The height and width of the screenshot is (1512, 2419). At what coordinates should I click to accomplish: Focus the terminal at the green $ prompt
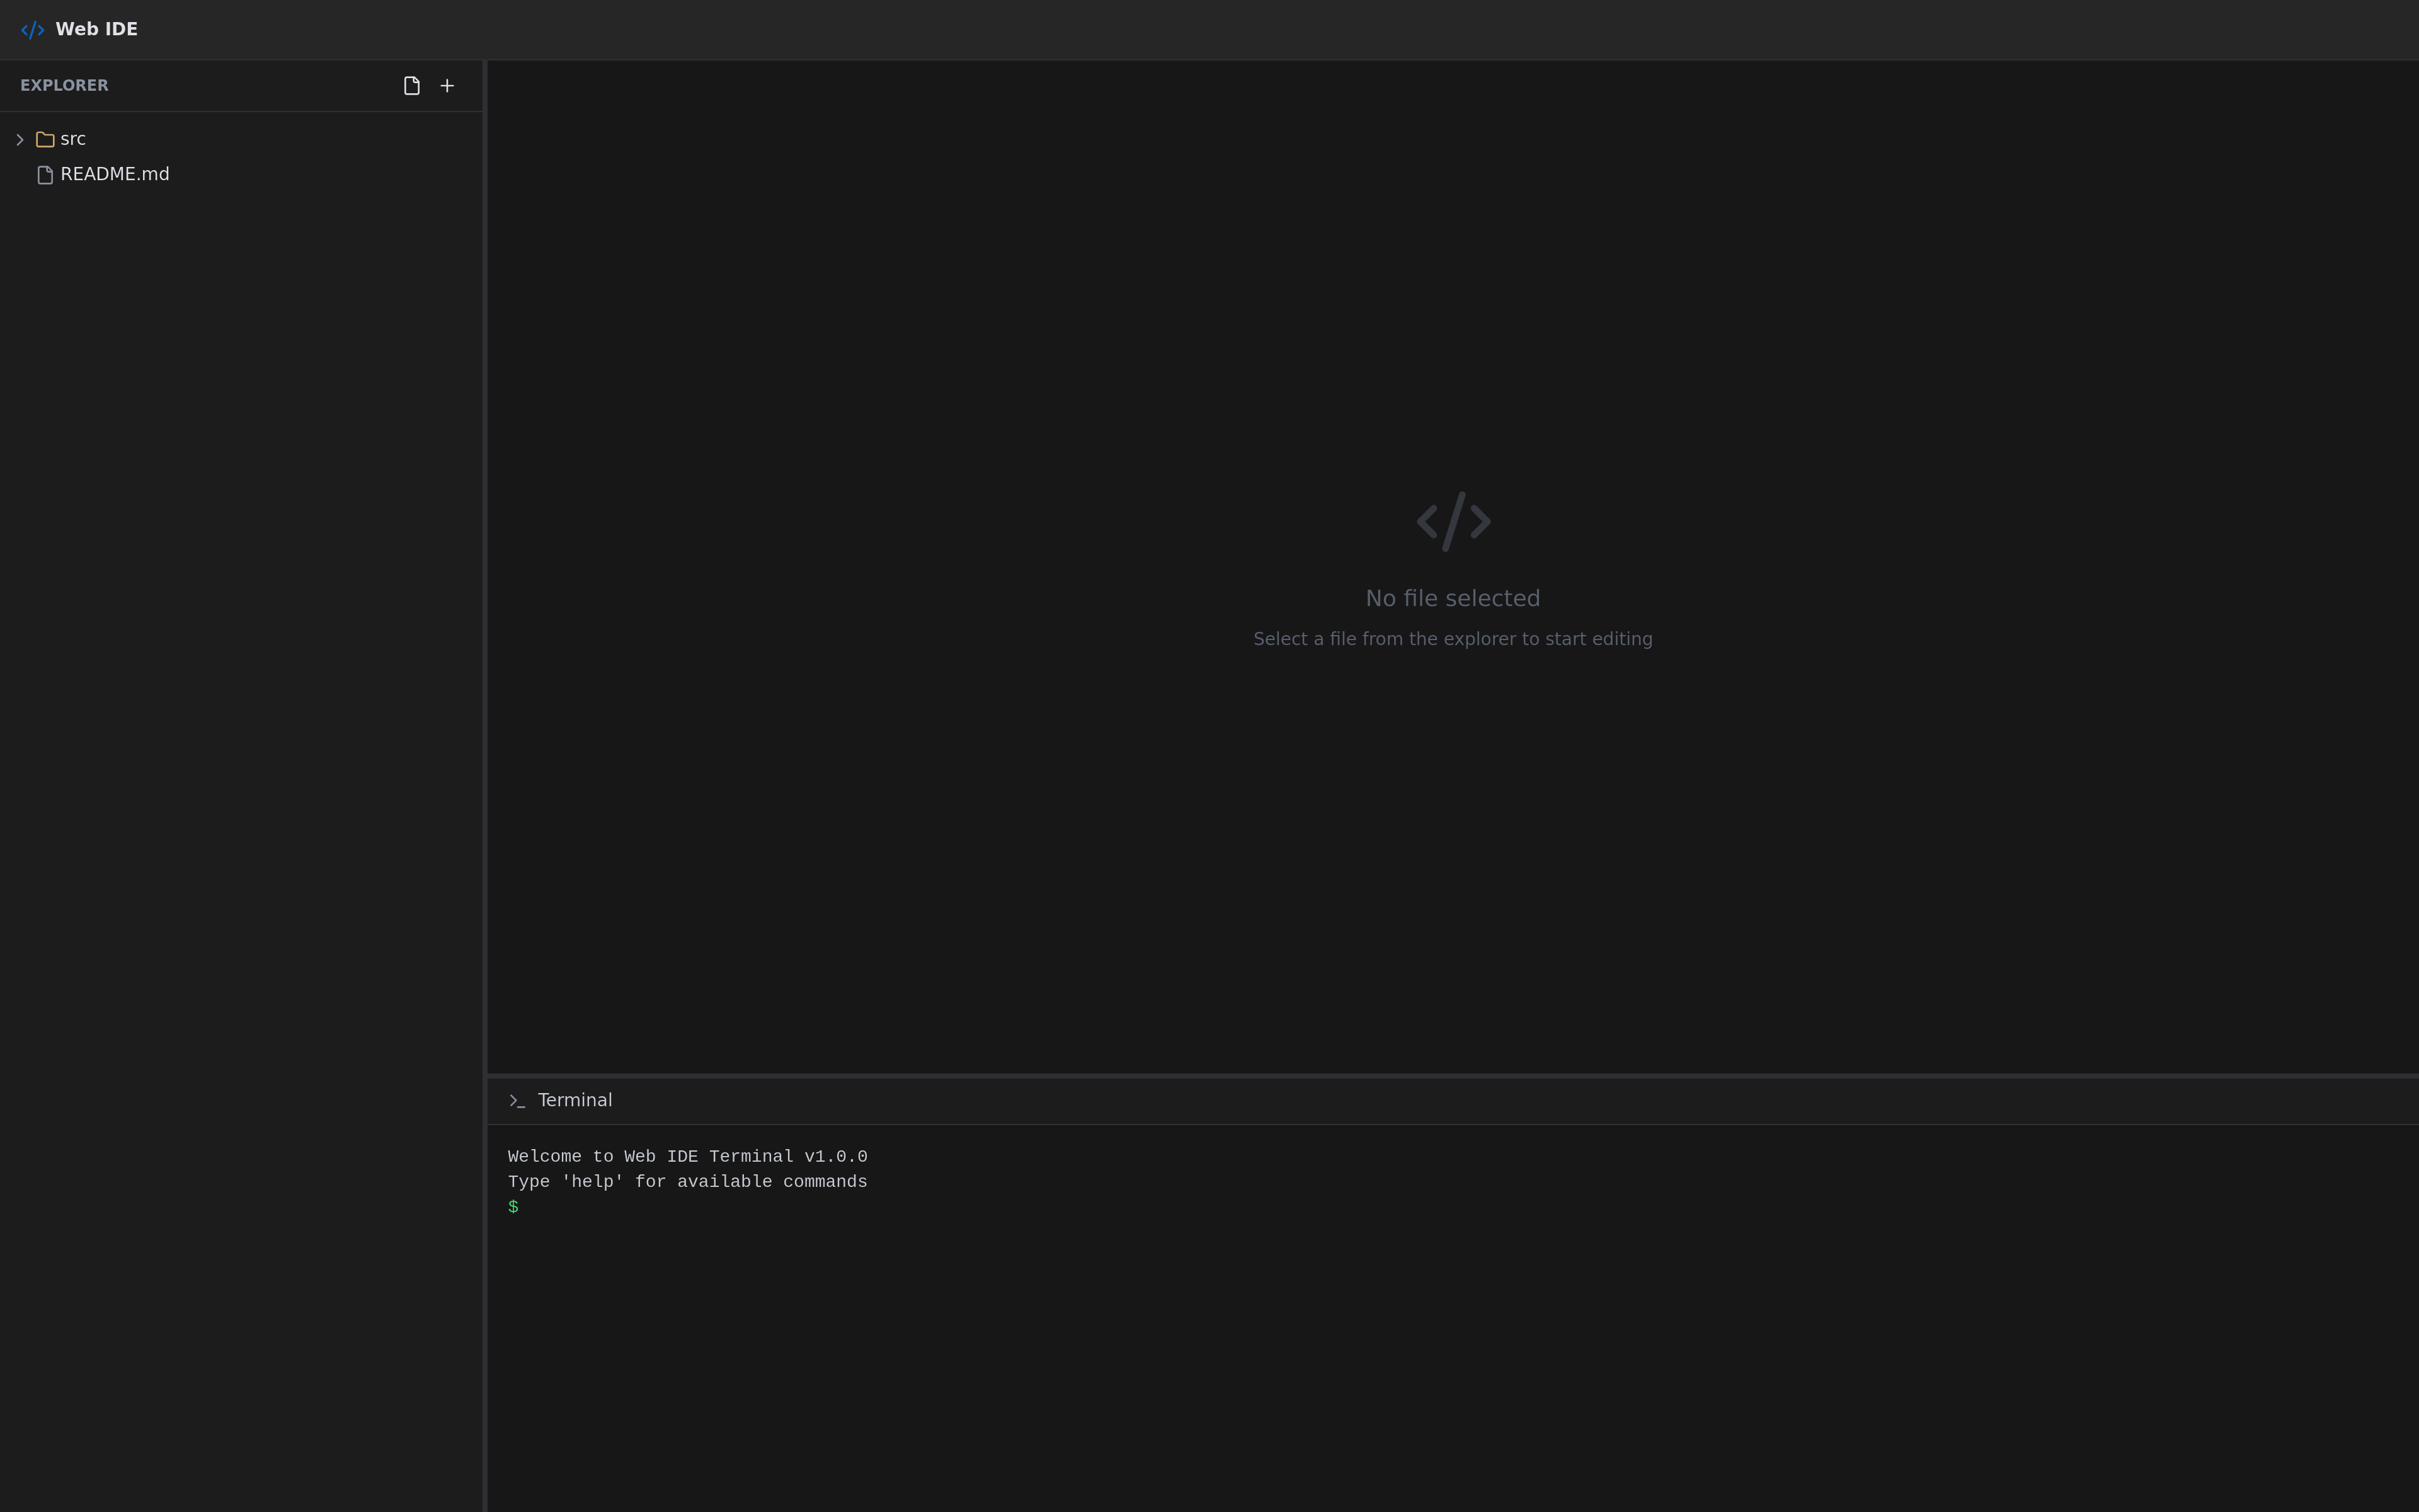[x=513, y=1207]
